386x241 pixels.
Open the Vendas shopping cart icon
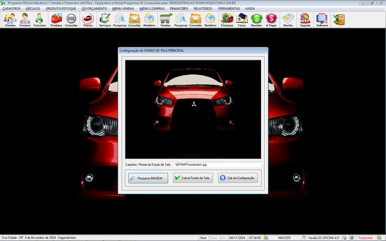(x=165, y=19)
